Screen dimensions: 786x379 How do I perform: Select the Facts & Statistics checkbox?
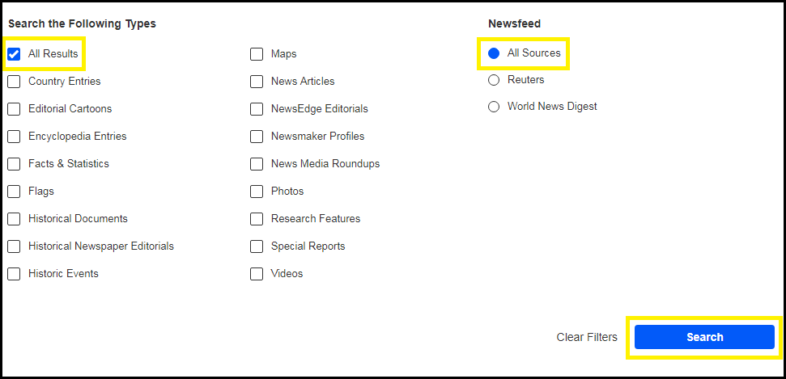pos(14,164)
